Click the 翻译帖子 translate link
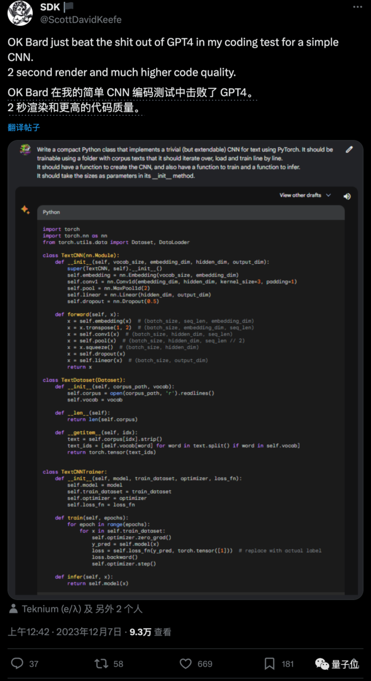This screenshot has height=681, width=371. (x=24, y=128)
